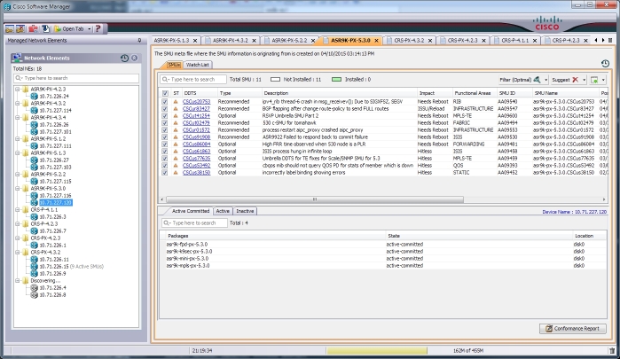Open dropdown arrow next to export icon
Image resolution: width=620 pixels, height=359 pixels.
tap(603, 80)
